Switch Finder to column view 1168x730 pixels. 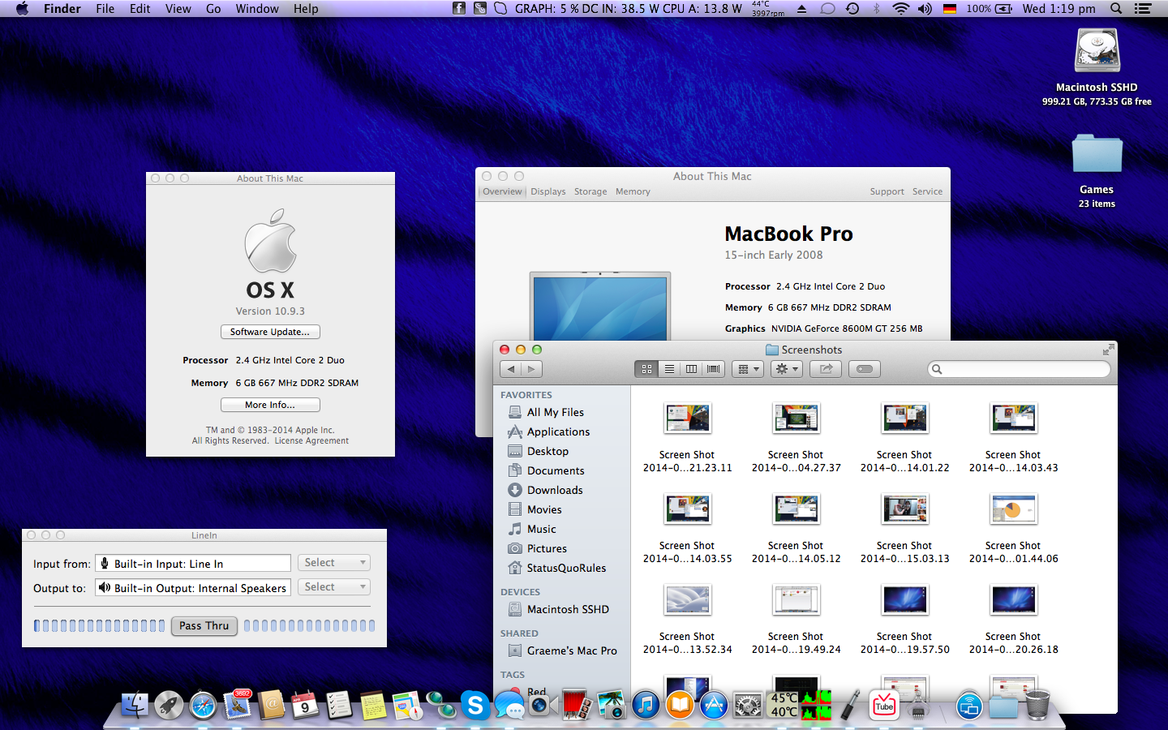(x=691, y=369)
